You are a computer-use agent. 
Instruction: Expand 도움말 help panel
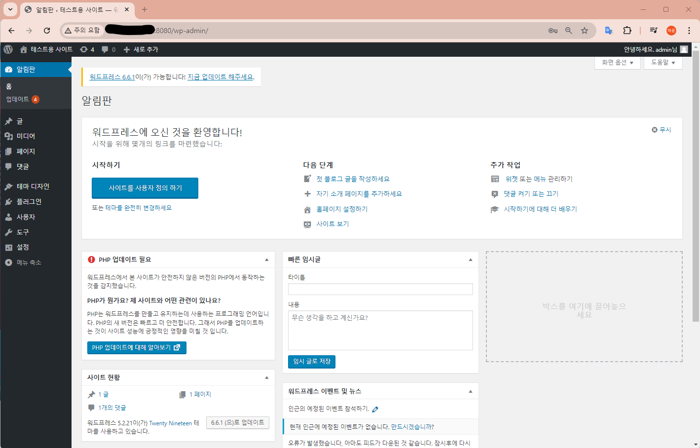tap(663, 63)
